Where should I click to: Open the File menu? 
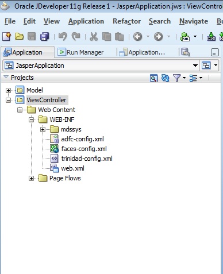click(10, 21)
